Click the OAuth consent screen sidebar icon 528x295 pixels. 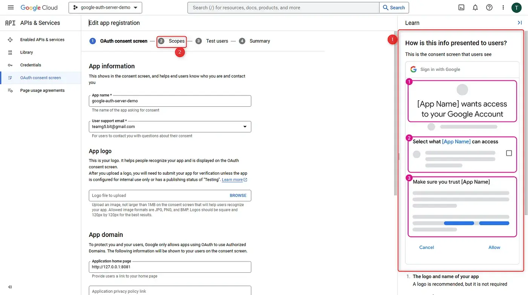pyautogui.click(x=10, y=78)
